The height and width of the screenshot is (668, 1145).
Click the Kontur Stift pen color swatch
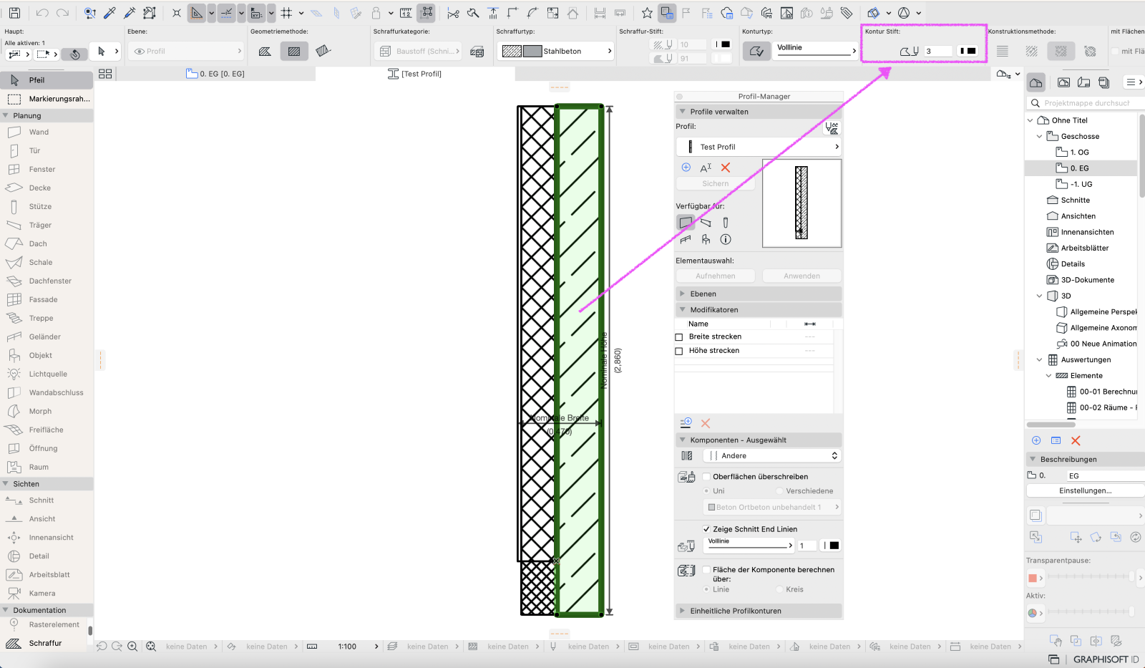pyautogui.click(x=968, y=51)
